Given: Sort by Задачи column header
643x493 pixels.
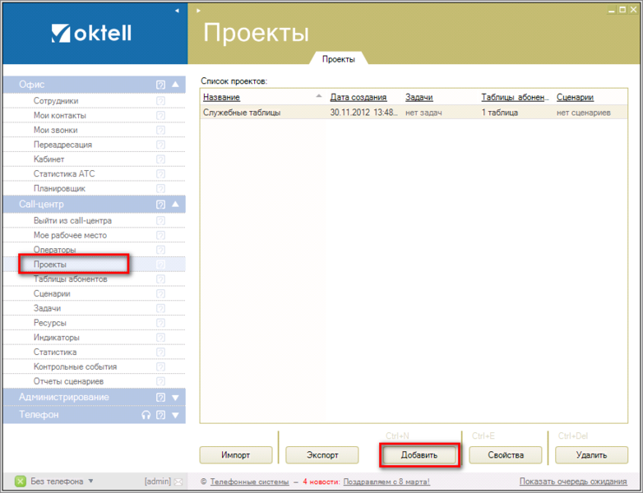Looking at the screenshot, I should (419, 97).
